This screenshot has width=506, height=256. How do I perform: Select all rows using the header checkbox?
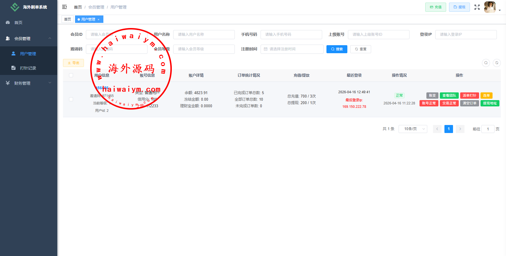point(71,75)
